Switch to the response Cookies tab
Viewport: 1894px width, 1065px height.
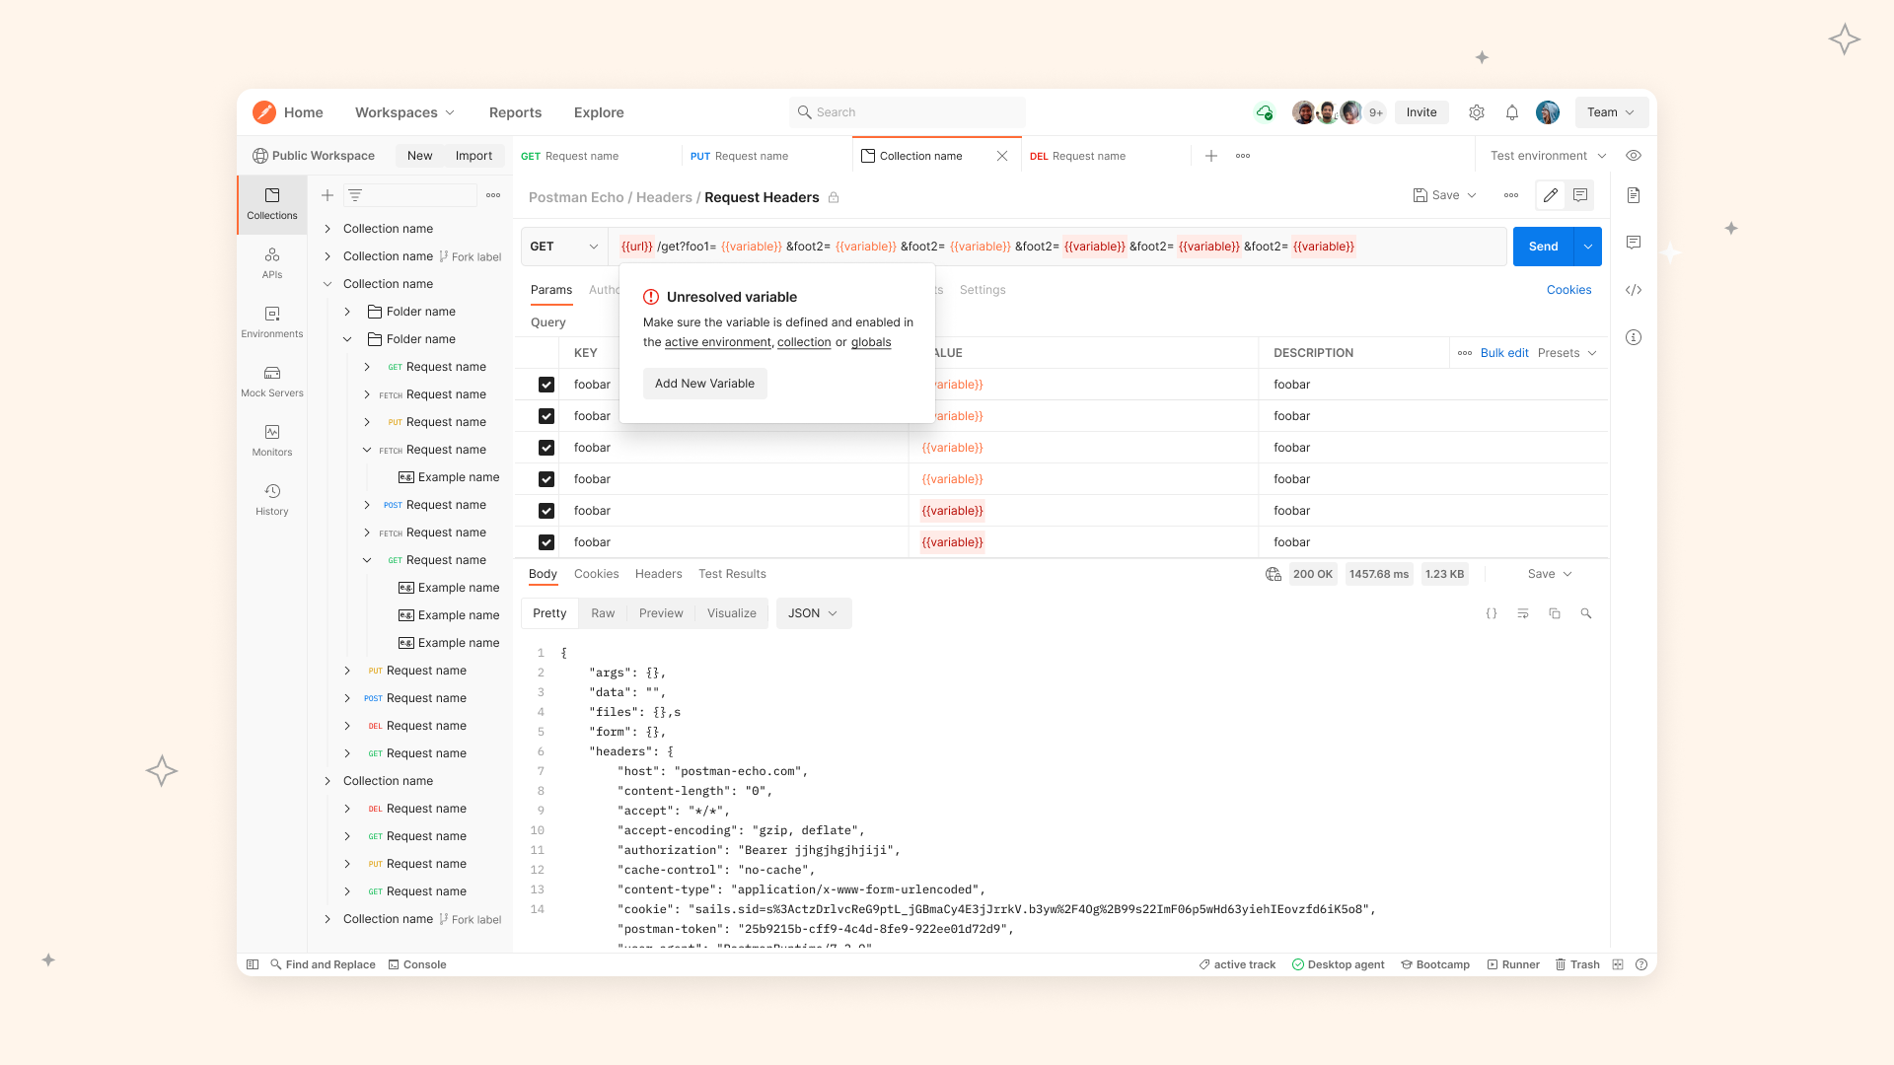point(597,574)
